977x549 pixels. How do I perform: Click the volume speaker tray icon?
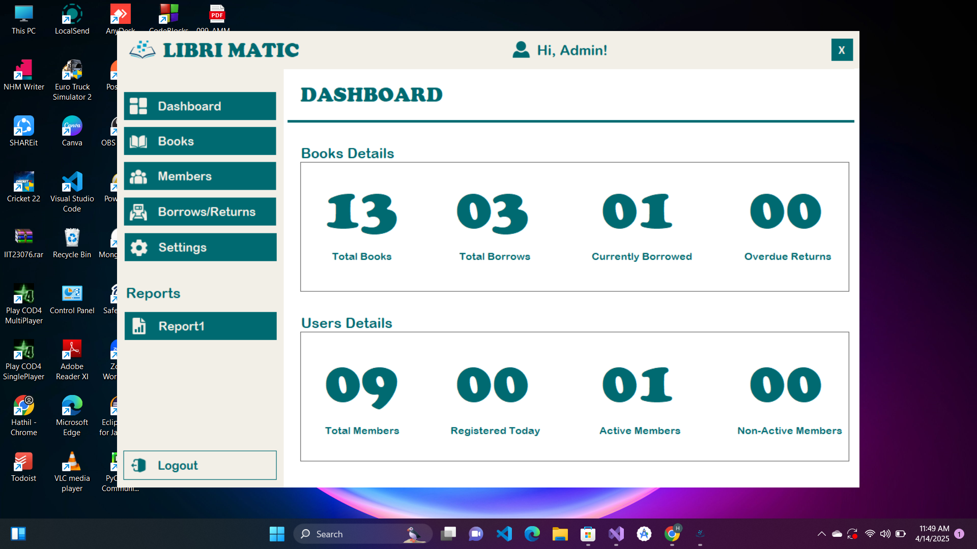885,534
